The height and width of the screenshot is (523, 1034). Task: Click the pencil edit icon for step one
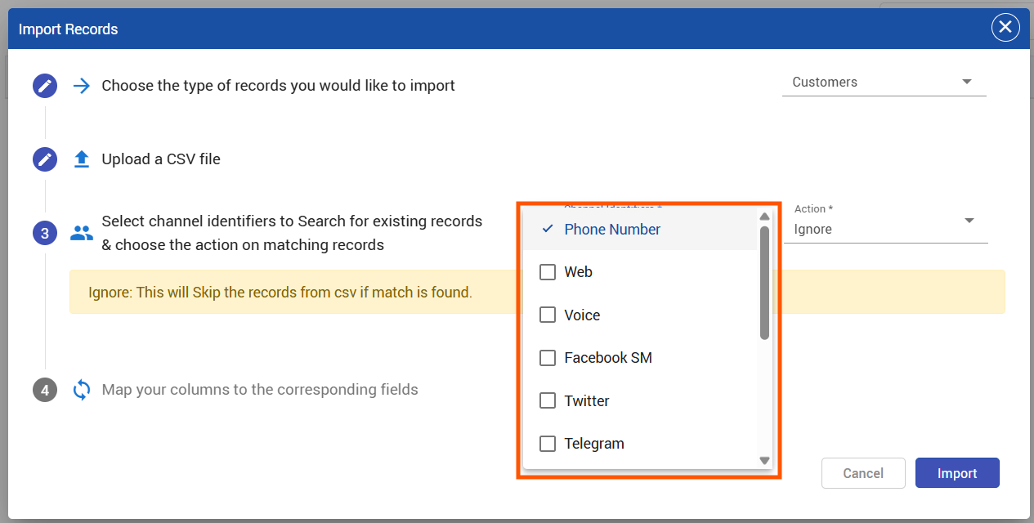45,86
